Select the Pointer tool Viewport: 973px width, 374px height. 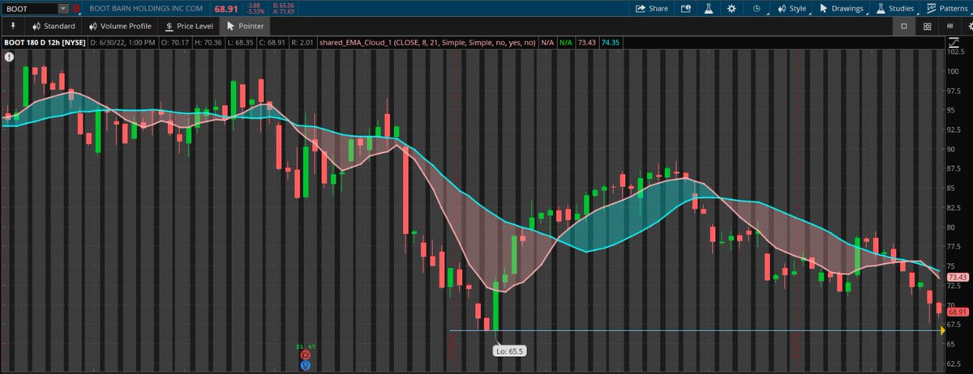tap(246, 26)
